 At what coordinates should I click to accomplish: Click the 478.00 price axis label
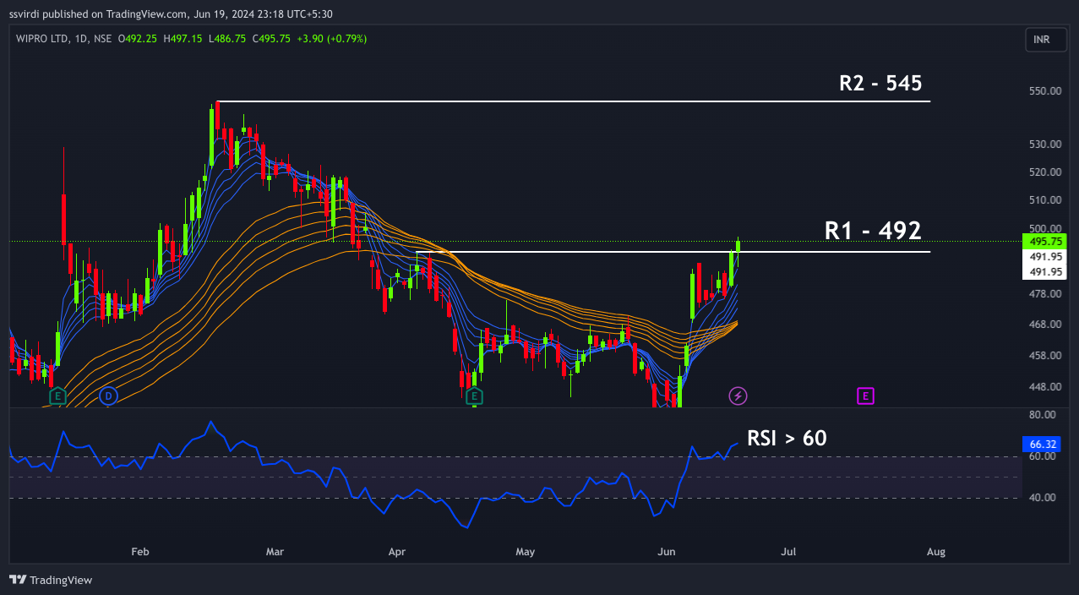1044,294
